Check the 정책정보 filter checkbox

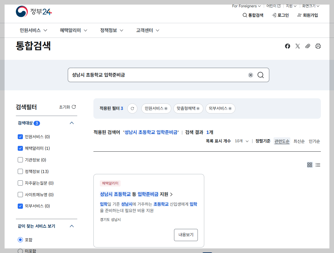click(x=20, y=171)
